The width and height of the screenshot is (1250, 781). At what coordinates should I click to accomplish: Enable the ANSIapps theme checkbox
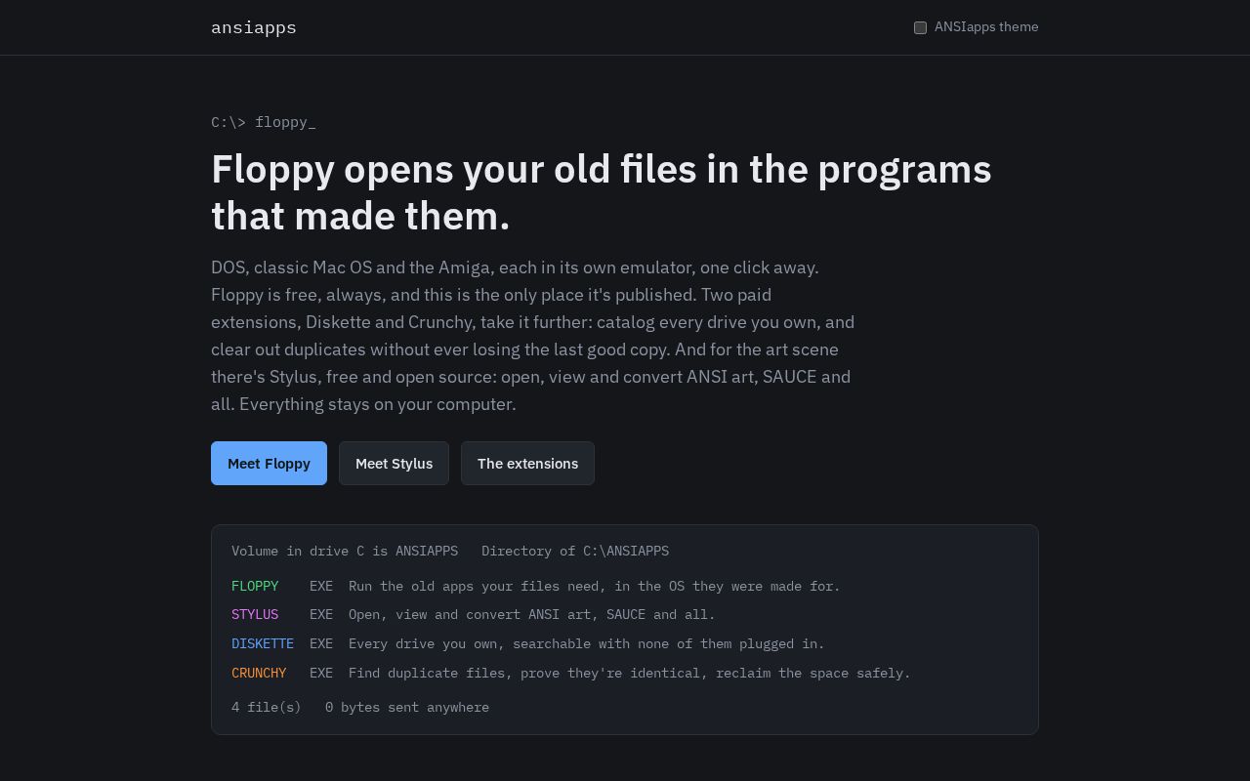pos(920,27)
